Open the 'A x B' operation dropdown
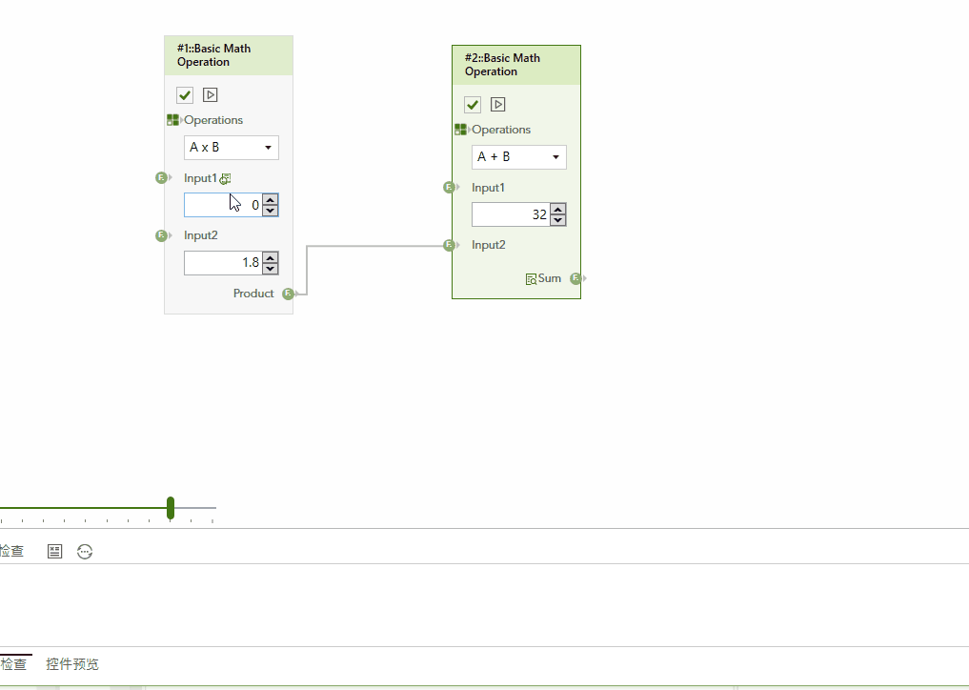 click(232, 148)
